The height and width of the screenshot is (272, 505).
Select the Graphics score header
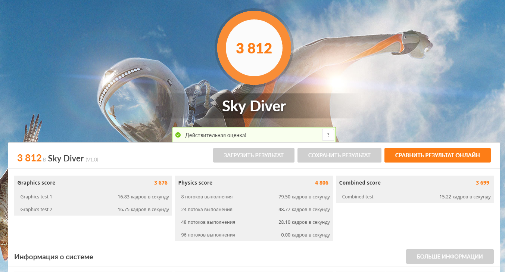36,183
